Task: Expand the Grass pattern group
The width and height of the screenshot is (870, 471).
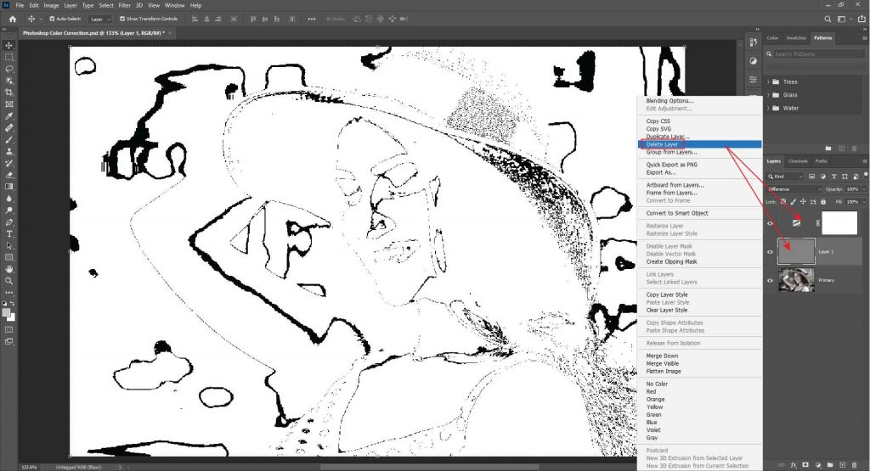Action: click(768, 95)
